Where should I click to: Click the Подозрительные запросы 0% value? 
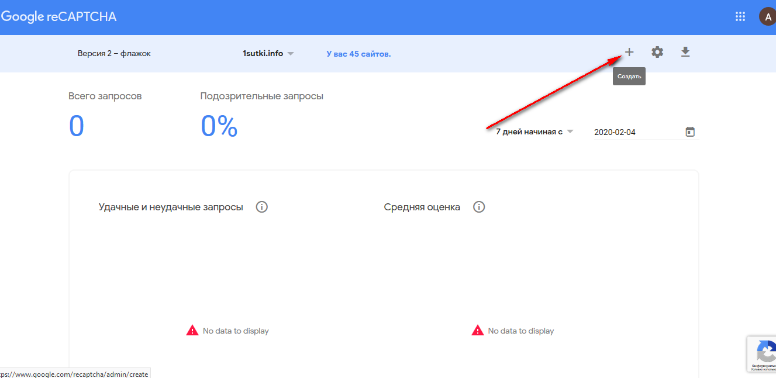pos(219,126)
